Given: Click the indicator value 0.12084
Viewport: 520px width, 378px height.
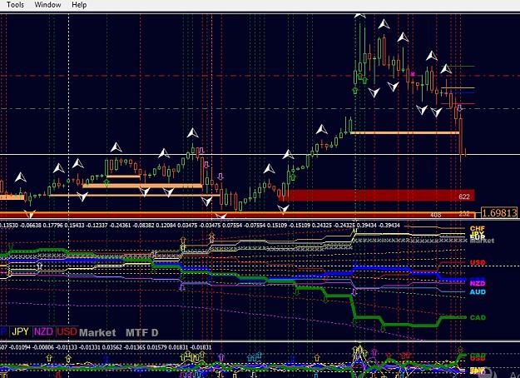Looking at the screenshot, I should click(166, 226).
